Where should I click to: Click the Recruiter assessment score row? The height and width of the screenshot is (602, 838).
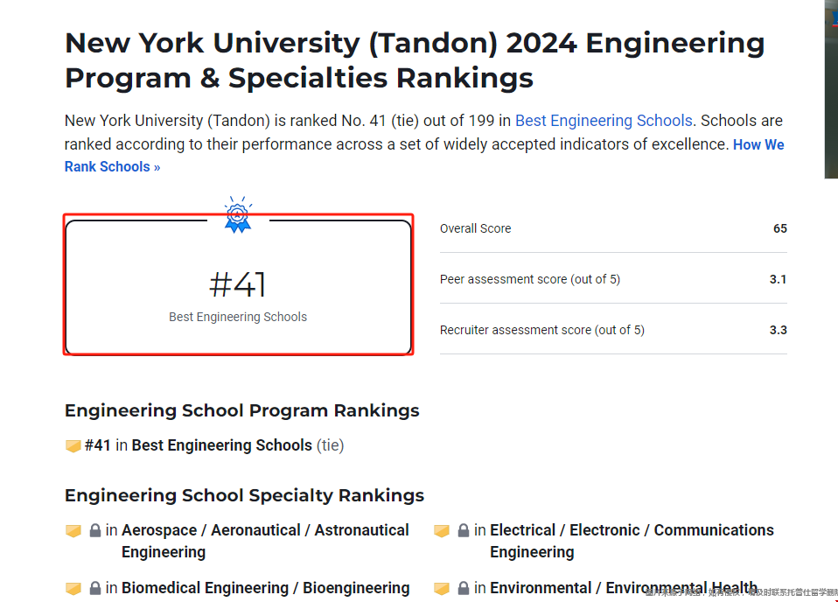coord(612,330)
